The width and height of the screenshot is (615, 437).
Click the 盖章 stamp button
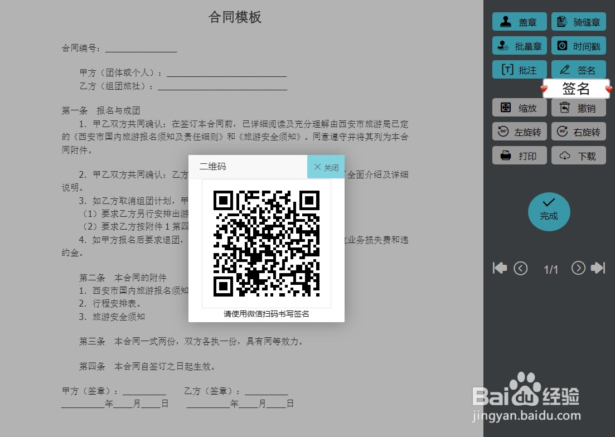click(519, 22)
